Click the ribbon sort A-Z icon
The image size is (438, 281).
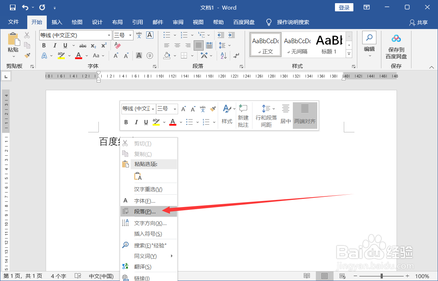[223, 56]
